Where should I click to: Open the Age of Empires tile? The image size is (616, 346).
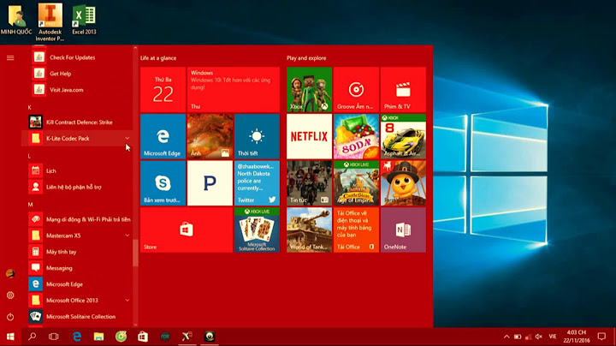(356, 183)
